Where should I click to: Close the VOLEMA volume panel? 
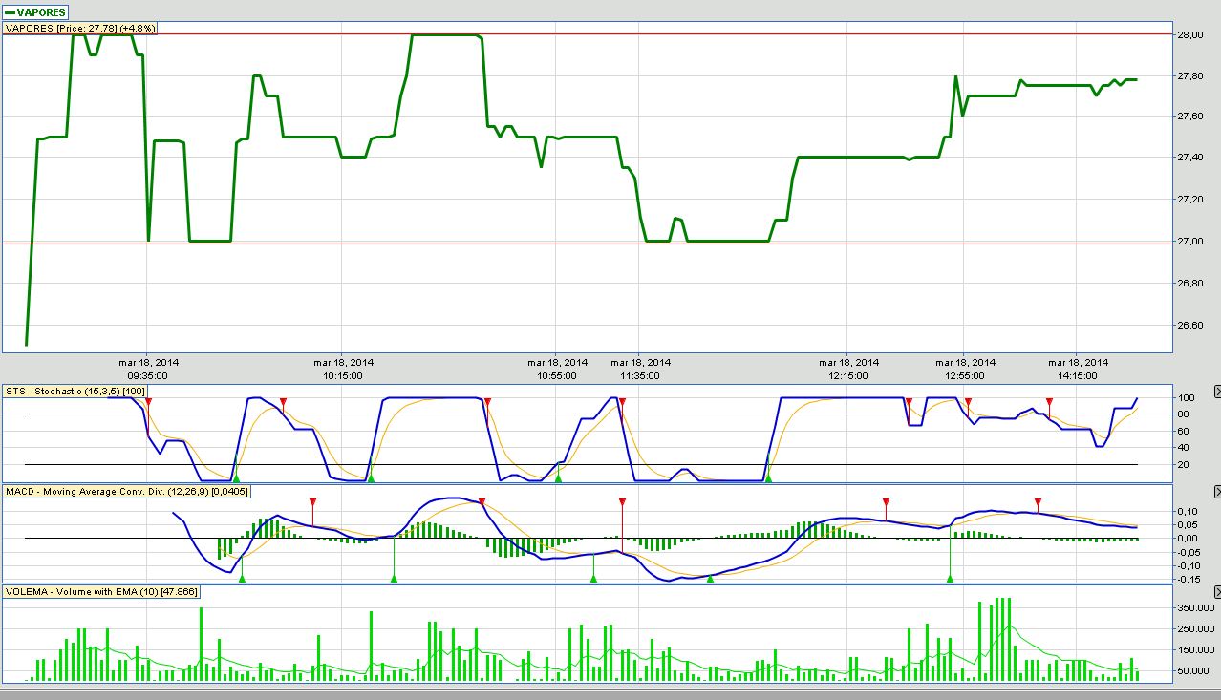tap(1216, 592)
